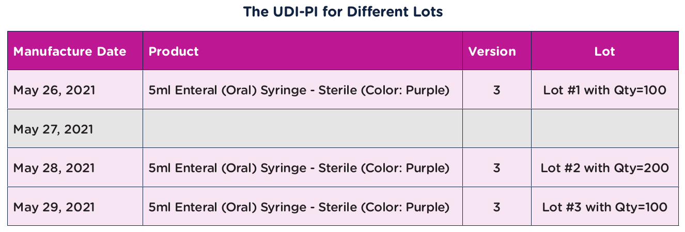This screenshot has height=232, width=685.
Task: Click the 'May 29, 2021' date cell
Action: click(54, 207)
